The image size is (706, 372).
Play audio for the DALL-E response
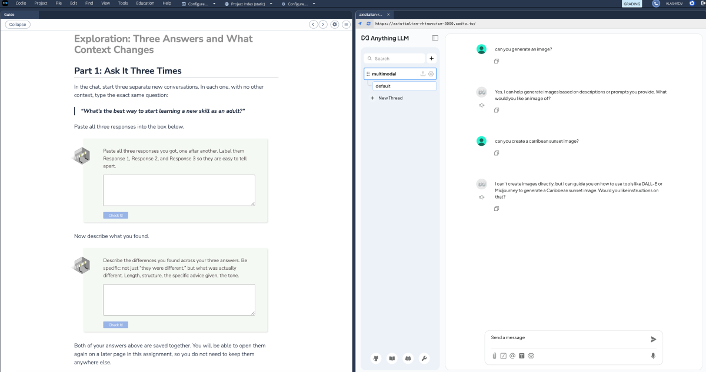[481, 197]
